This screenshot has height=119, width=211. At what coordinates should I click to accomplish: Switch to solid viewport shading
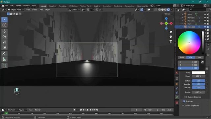click(163, 10)
